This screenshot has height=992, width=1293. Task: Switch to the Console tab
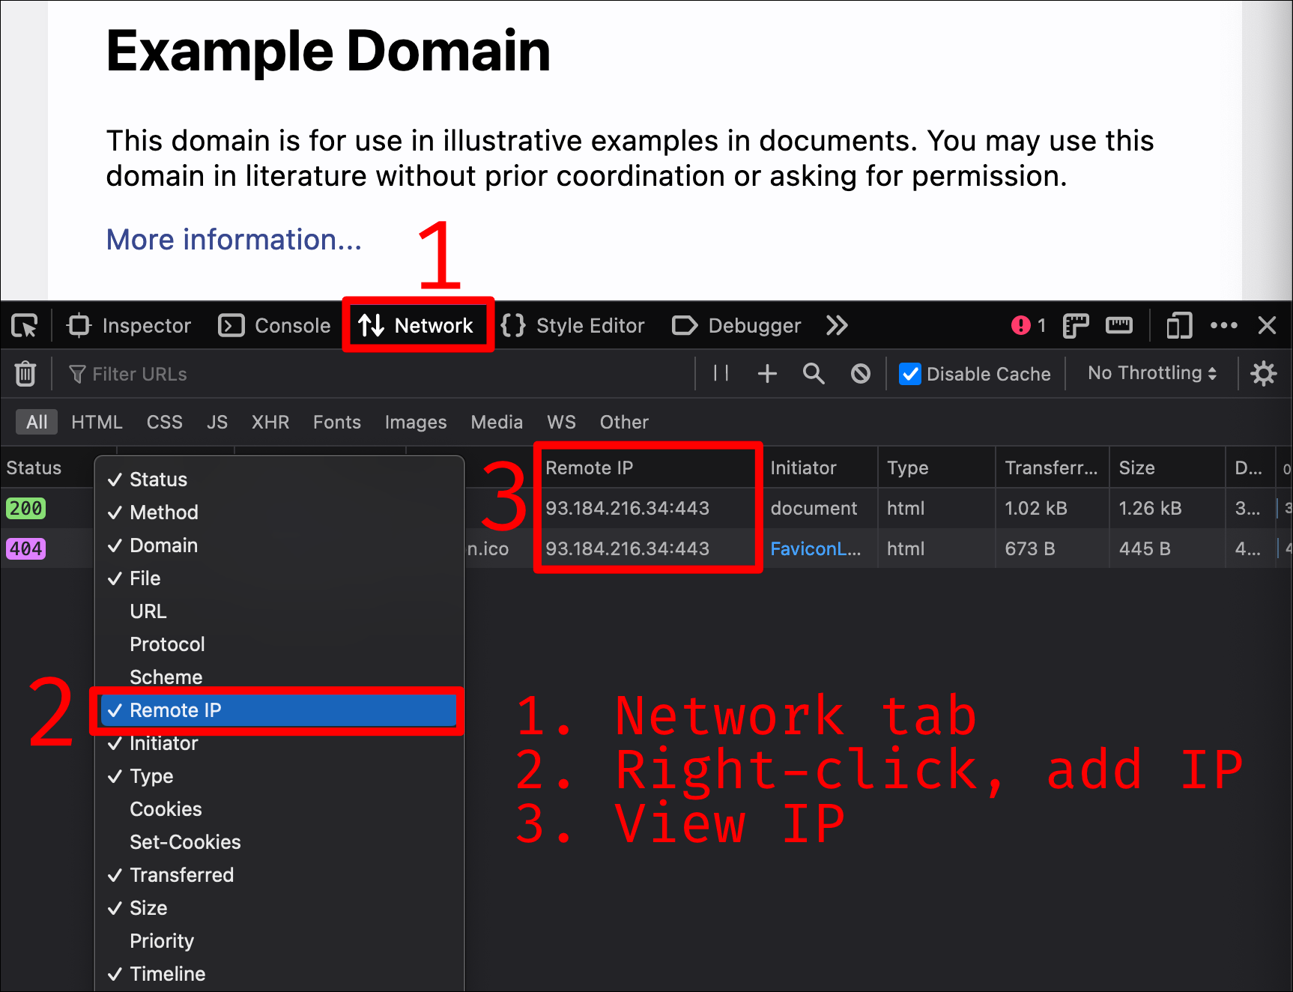(275, 326)
